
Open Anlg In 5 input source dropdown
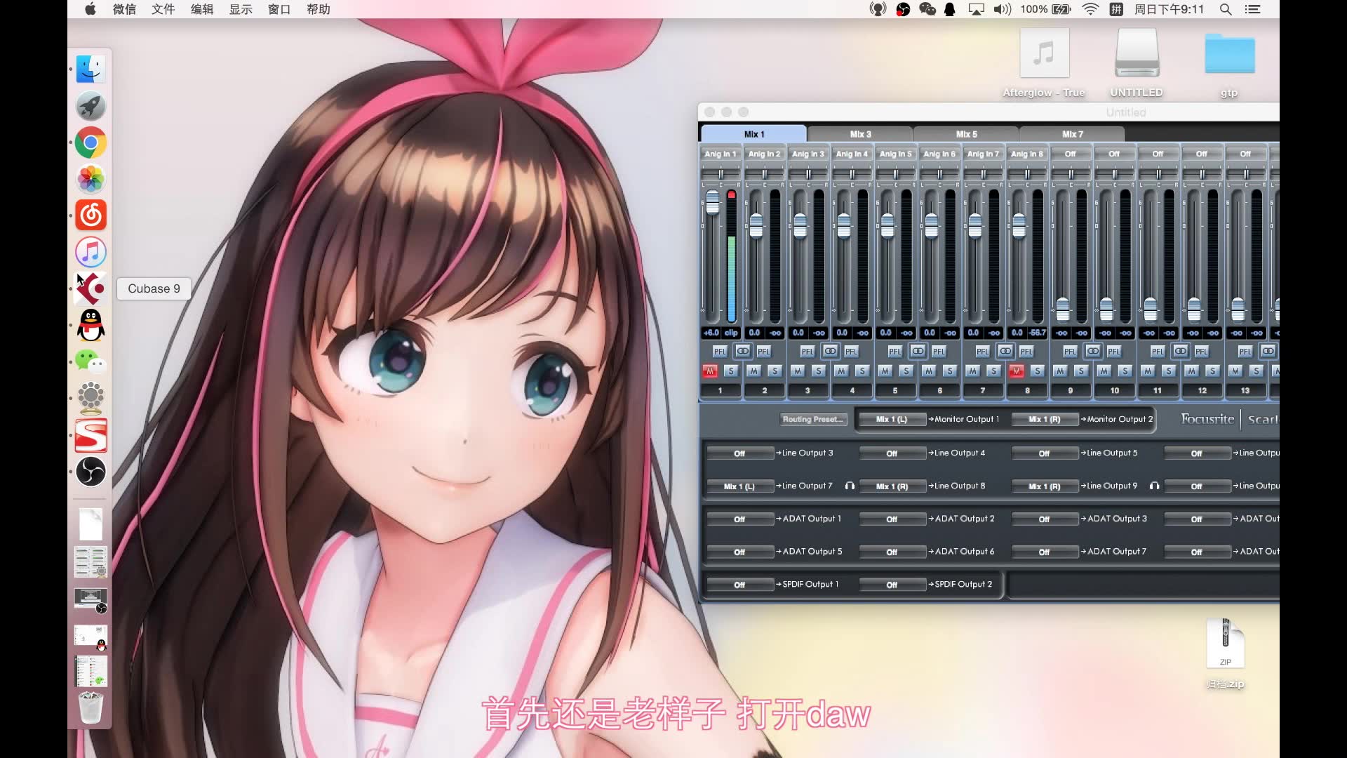pyautogui.click(x=896, y=154)
